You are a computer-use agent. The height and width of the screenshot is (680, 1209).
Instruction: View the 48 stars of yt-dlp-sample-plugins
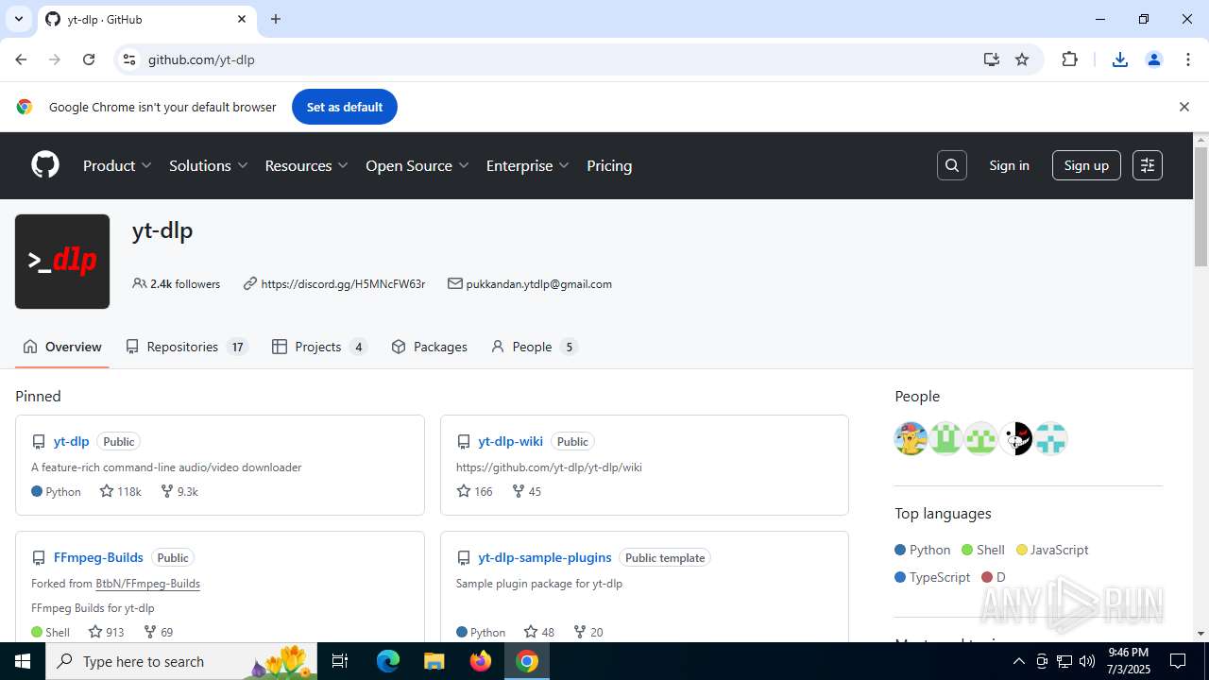pos(539,632)
